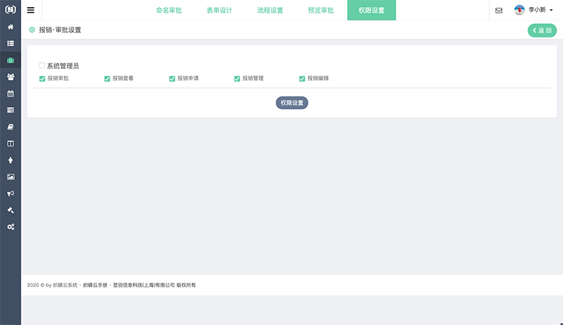This screenshot has width=563, height=325.
Task: Click the calendar icon in sidebar
Action: click(x=11, y=94)
